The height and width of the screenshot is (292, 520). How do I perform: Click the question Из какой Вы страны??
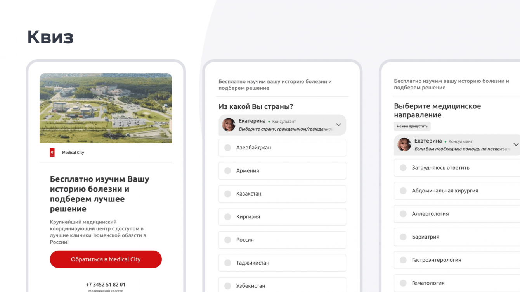(x=256, y=107)
